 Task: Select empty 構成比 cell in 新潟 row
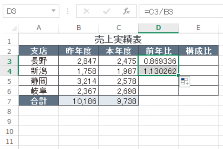[x=198, y=70]
